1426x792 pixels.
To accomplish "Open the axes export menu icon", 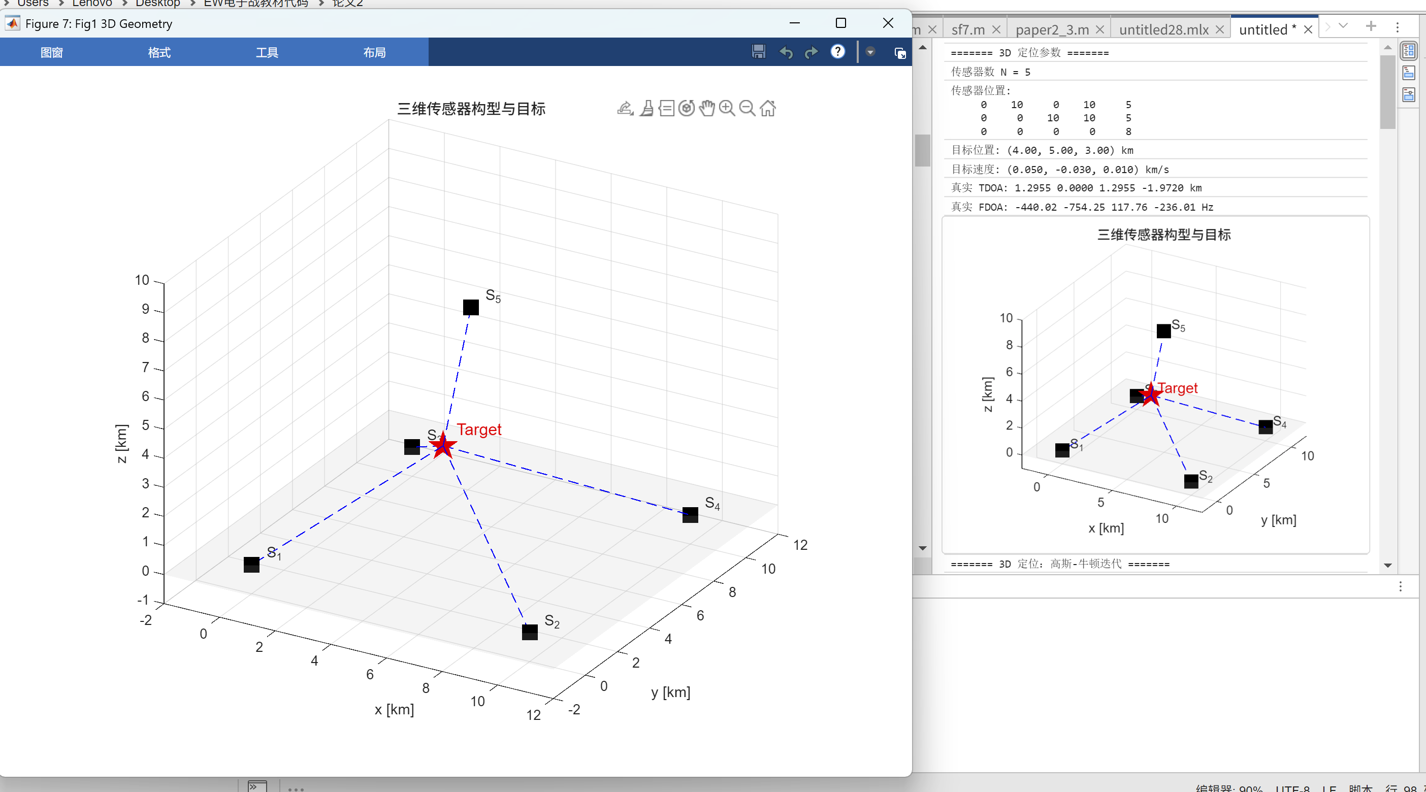I will point(625,108).
